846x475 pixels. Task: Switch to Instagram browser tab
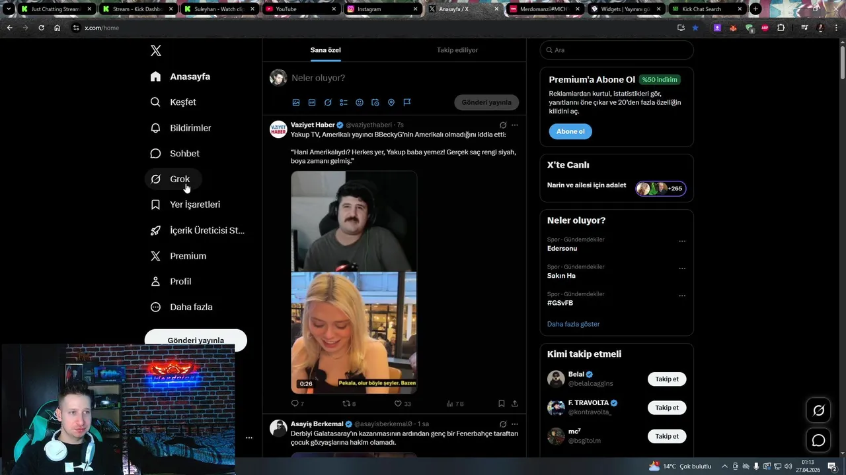click(383, 9)
